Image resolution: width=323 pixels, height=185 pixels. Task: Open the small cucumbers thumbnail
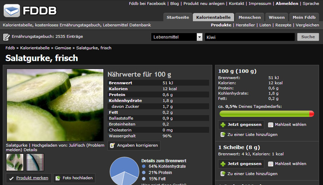pos(15,162)
